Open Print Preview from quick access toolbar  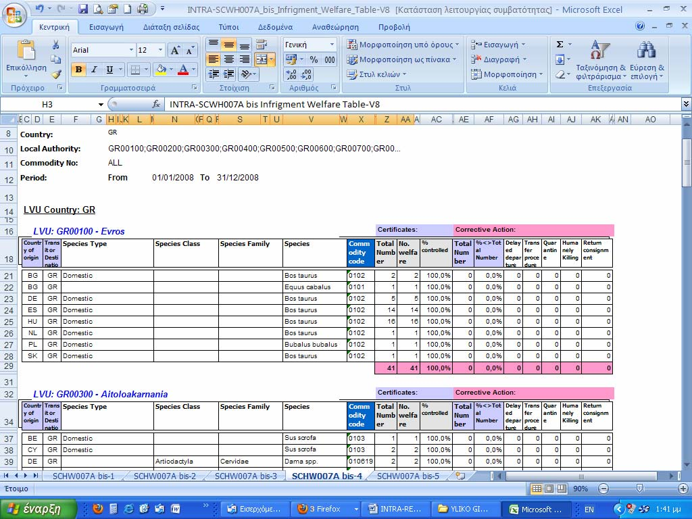(x=98, y=8)
